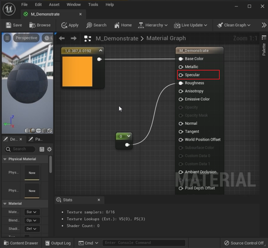Click the Metallic input pin
Viewport: 268px width, 248px height.
tap(181, 67)
